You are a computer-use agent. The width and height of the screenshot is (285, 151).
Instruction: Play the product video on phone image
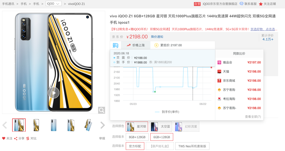tap(54, 93)
